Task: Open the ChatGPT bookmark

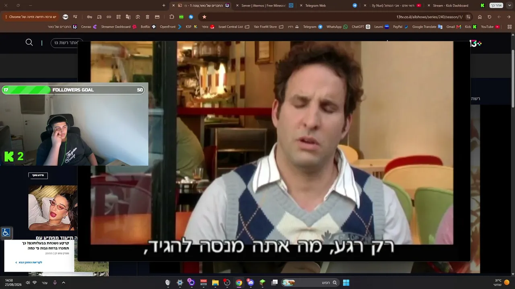Action: pyautogui.click(x=361, y=27)
